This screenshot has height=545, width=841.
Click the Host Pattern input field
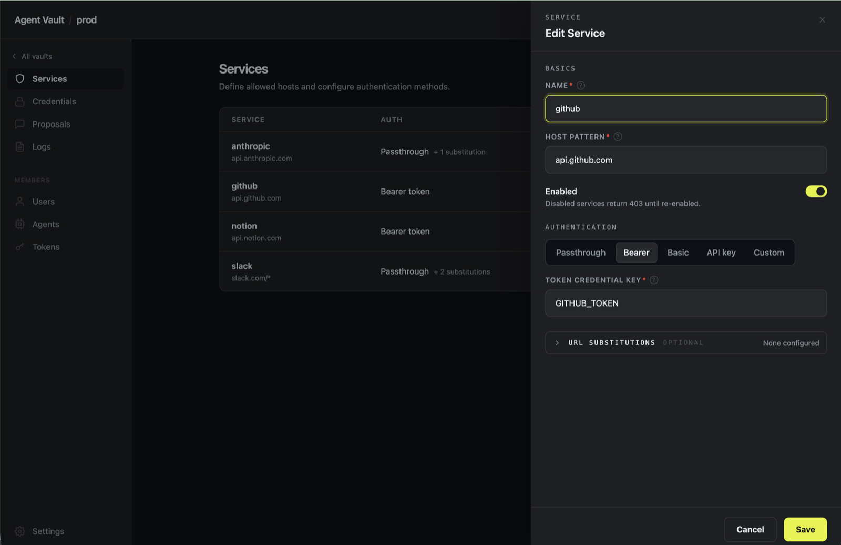tap(686, 160)
